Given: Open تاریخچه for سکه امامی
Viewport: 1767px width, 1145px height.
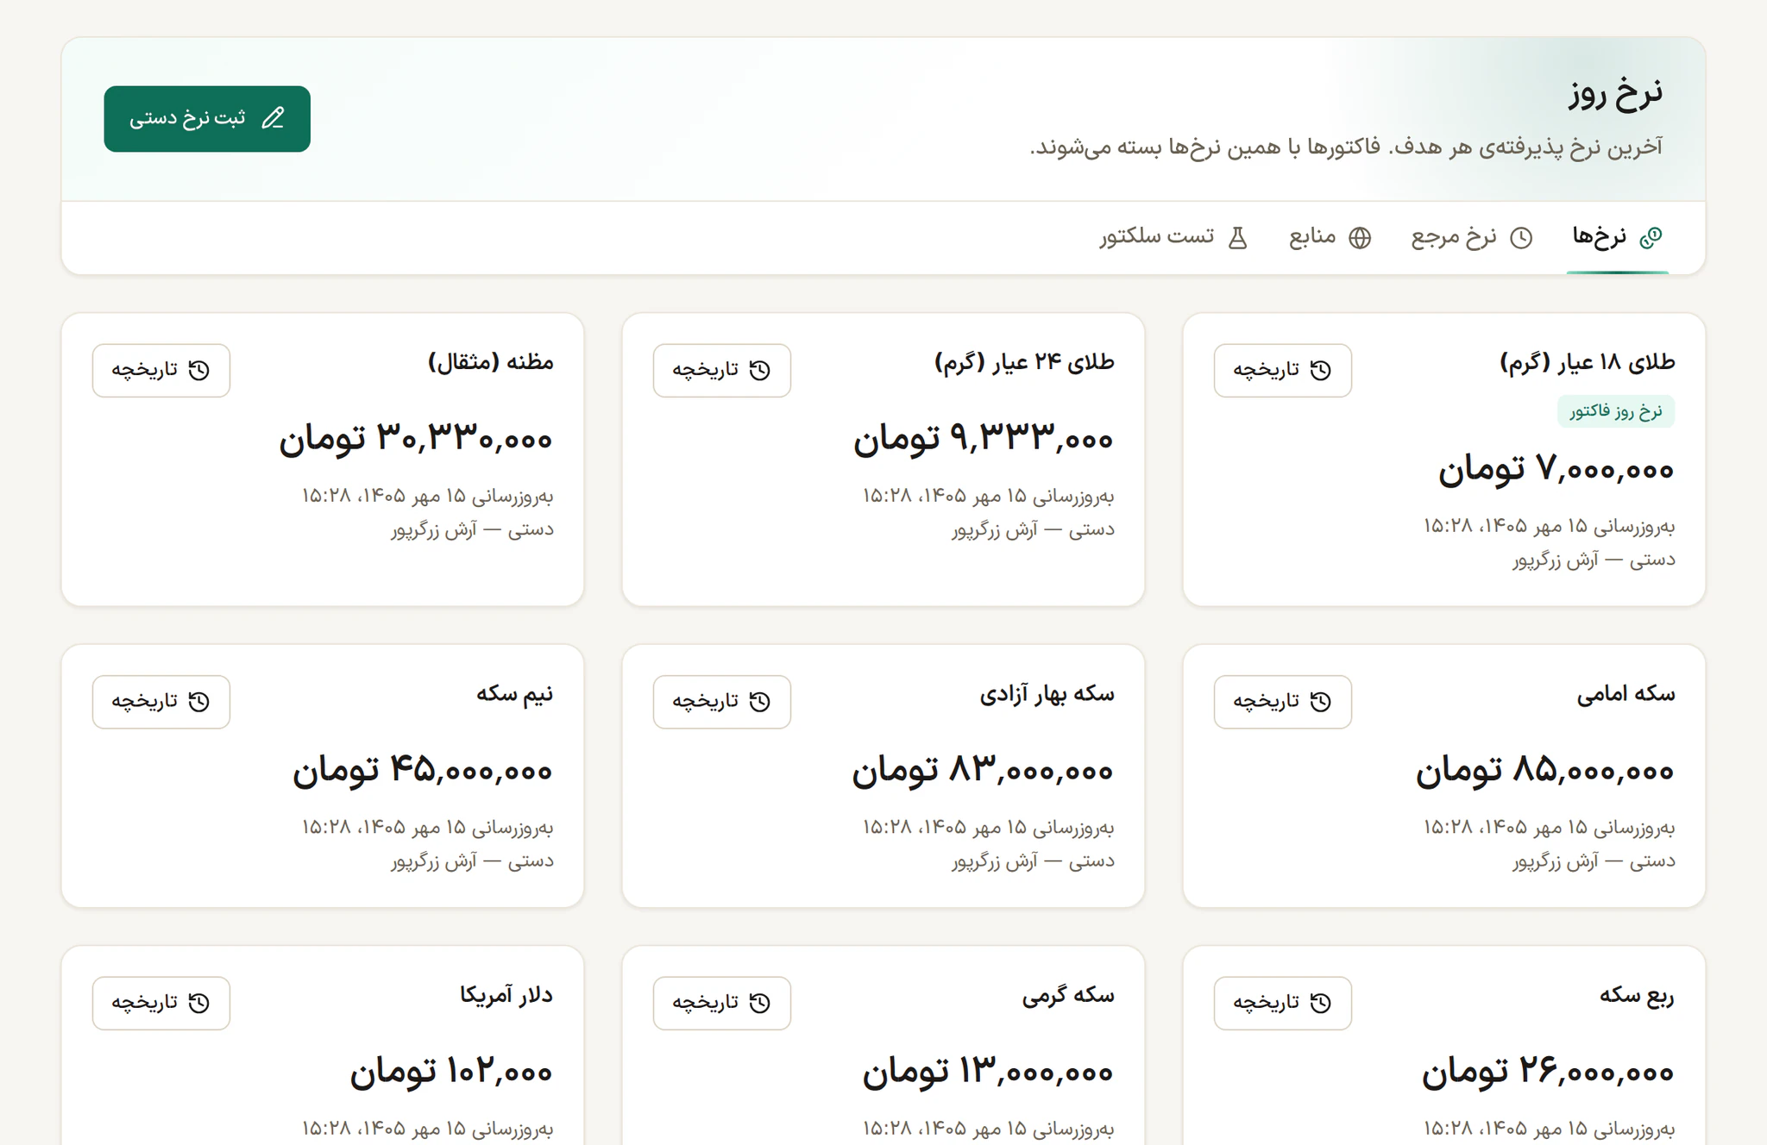Looking at the screenshot, I should coord(1282,702).
